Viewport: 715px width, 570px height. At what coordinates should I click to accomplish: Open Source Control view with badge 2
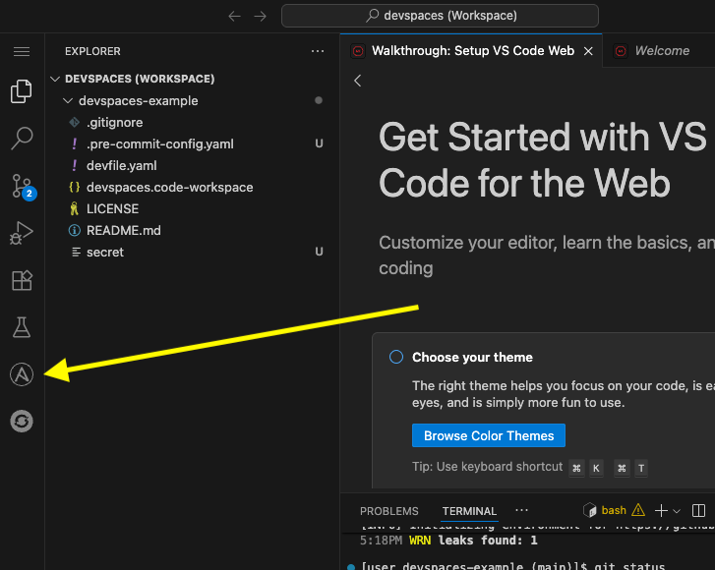[23, 187]
